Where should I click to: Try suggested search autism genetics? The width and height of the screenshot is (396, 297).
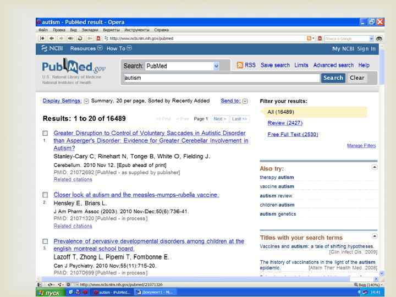(x=278, y=214)
